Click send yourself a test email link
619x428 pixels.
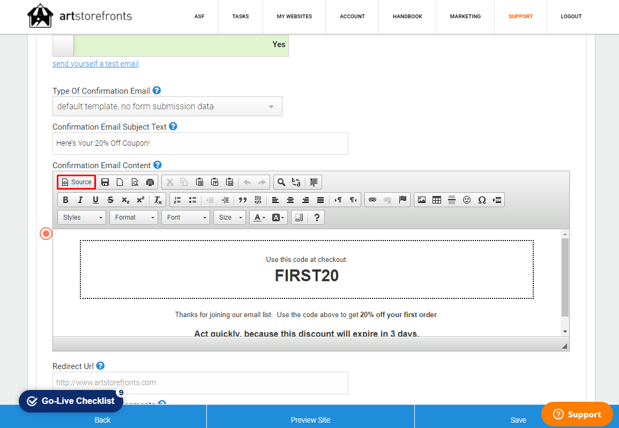(x=95, y=64)
